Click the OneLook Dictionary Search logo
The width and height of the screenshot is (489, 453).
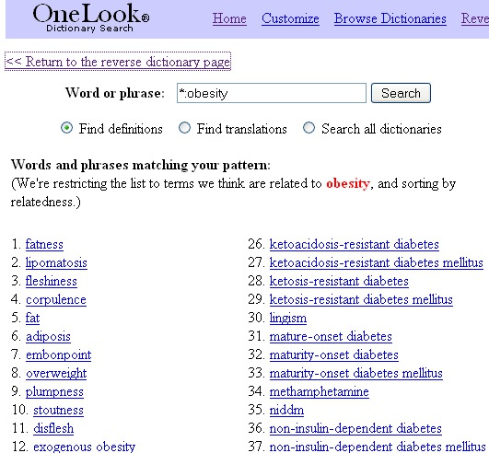[x=91, y=18]
